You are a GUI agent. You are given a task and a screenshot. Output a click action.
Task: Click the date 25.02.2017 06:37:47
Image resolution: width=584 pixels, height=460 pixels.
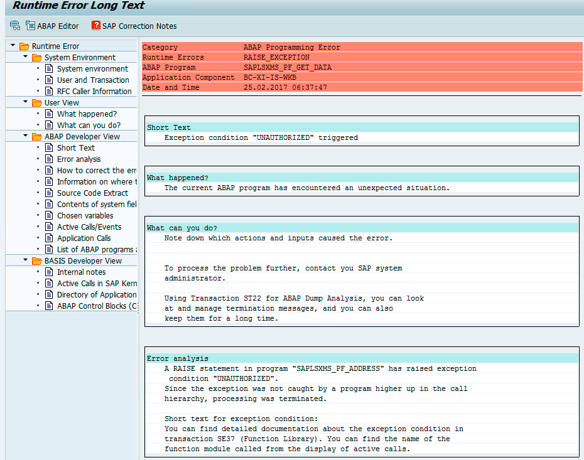pyautogui.click(x=285, y=87)
